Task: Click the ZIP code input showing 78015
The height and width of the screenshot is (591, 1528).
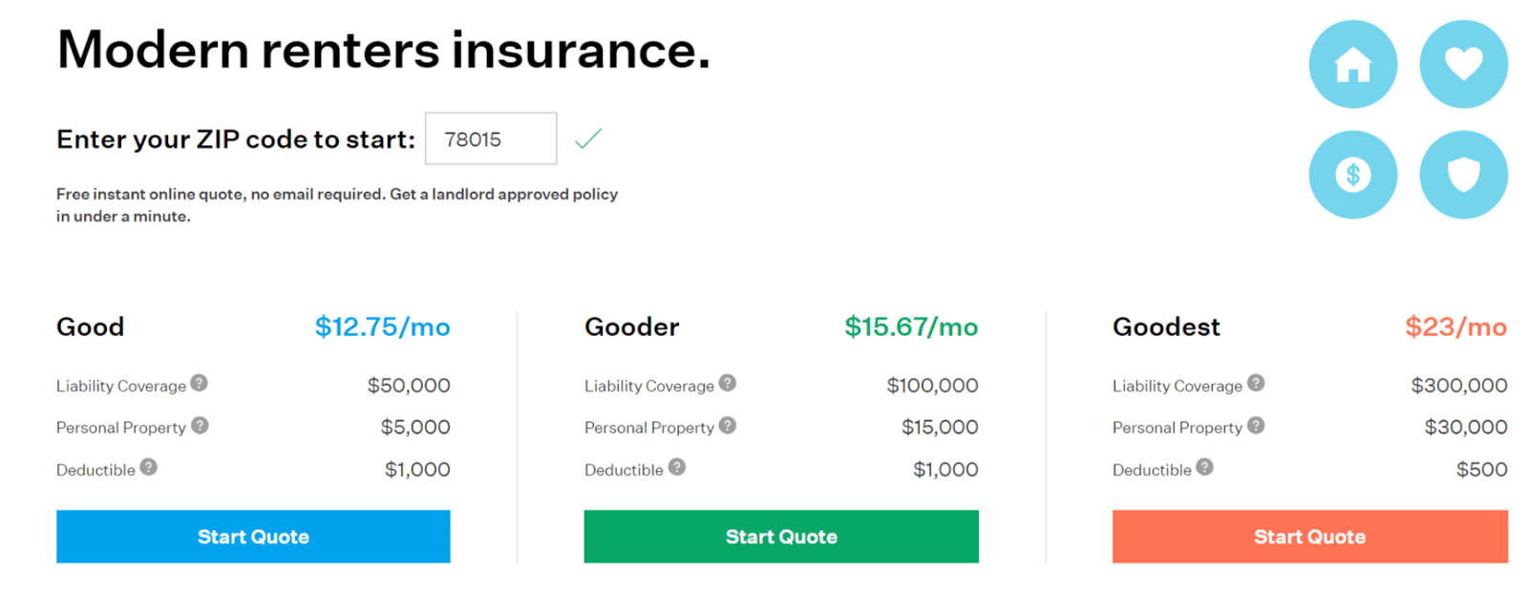Action: [x=490, y=138]
